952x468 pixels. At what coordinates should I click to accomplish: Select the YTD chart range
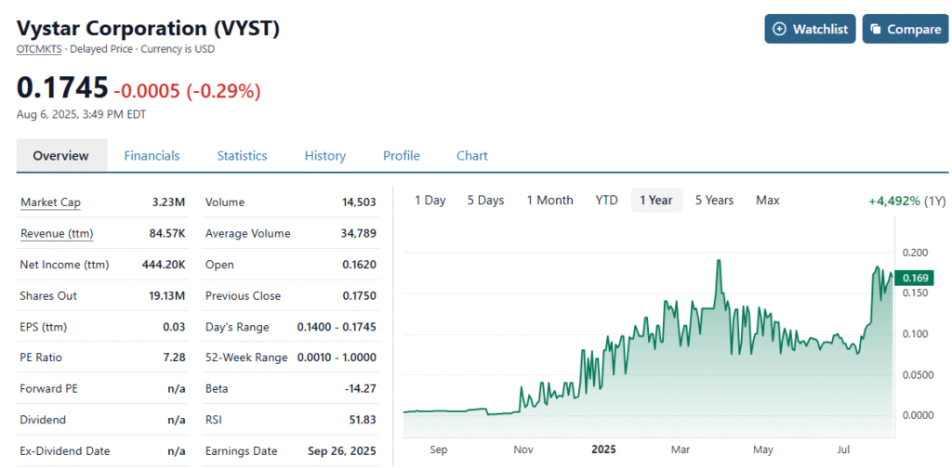coord(606,200)
